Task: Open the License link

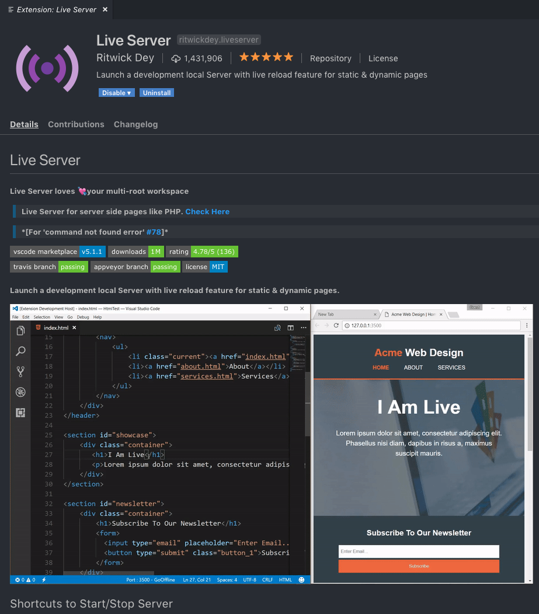Action: (383, 58)
